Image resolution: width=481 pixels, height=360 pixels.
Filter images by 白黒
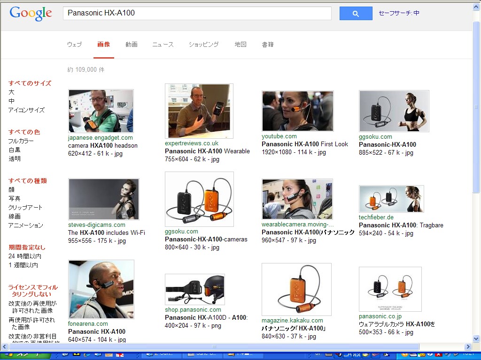point(15,150)
